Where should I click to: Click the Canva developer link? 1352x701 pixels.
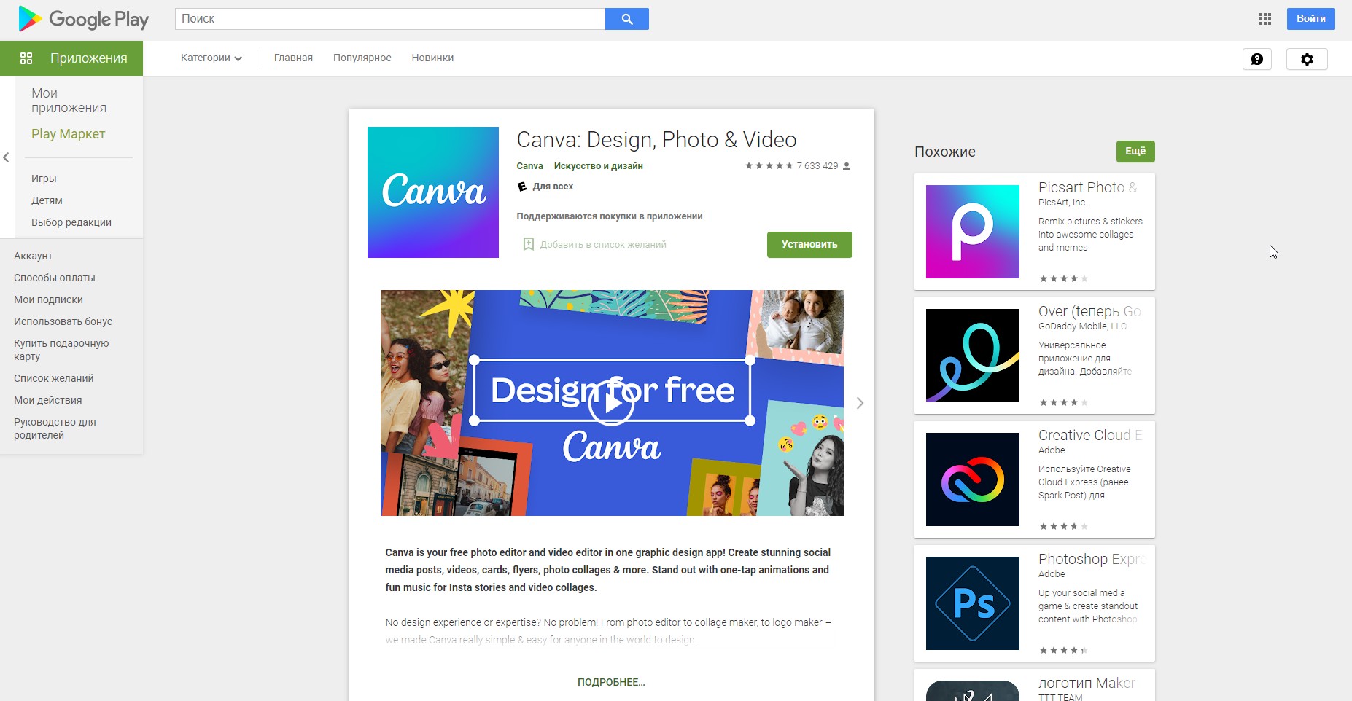(x=530, y=166)
